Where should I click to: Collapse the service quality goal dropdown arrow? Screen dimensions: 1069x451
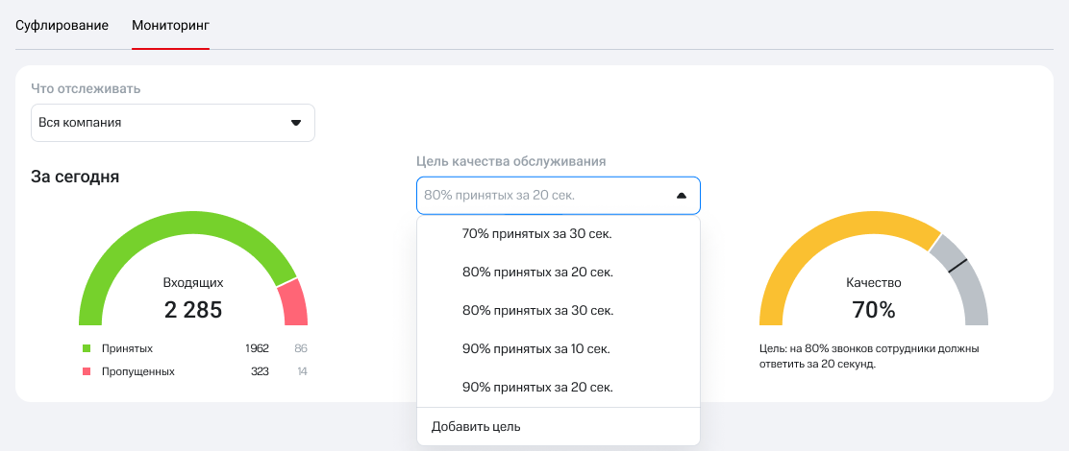coord(682,196)
